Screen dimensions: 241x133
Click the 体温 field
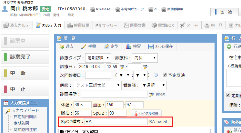pos(83,105)
